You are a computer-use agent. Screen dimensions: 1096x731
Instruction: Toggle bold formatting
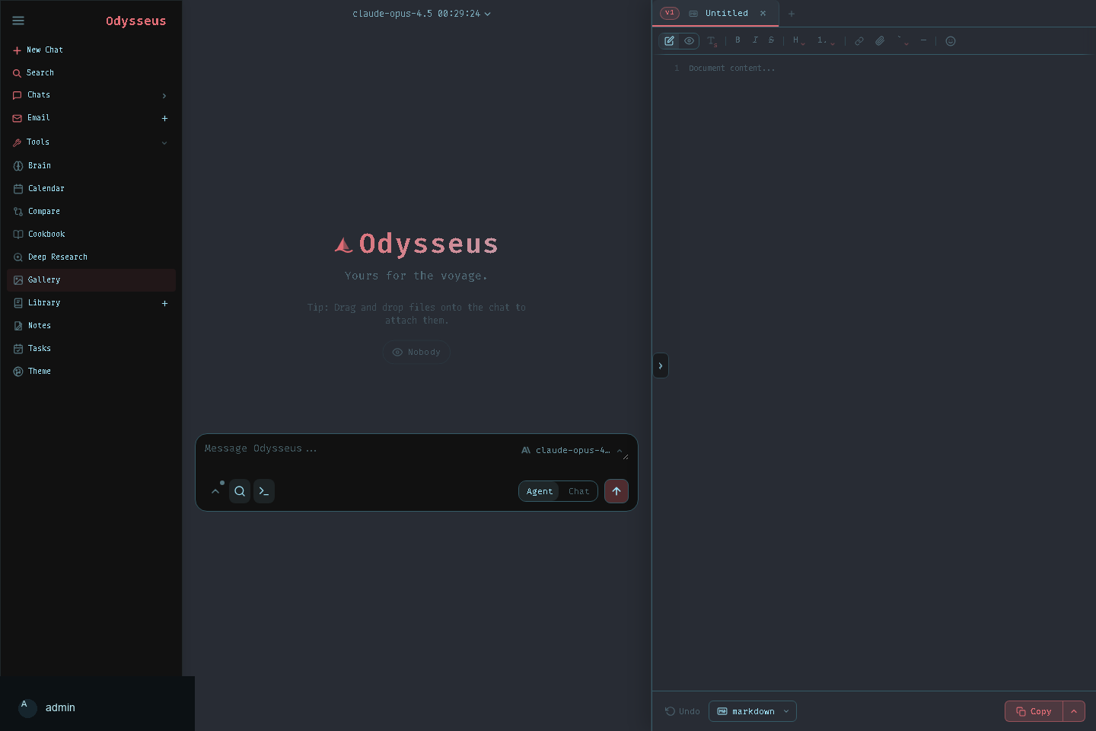tap(738, 40)
